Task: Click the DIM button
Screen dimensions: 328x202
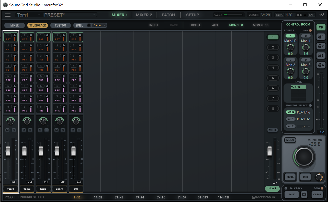Action: tap(305, 177)
